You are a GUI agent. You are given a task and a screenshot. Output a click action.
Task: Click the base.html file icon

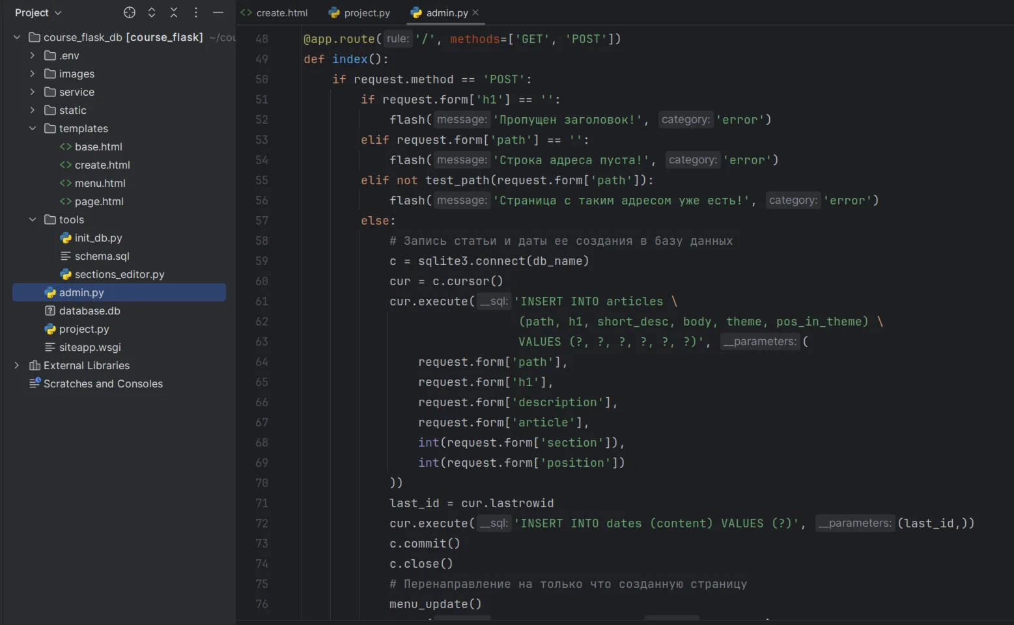point(66,146)
